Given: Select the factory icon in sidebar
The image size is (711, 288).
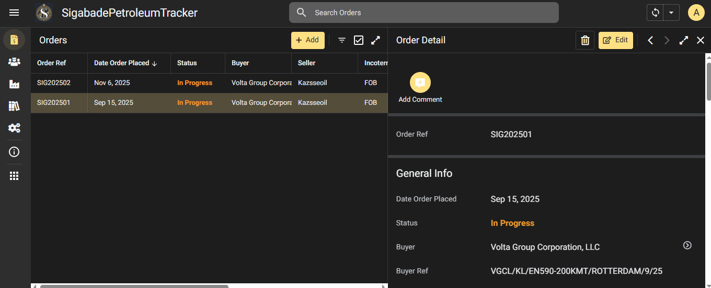Looking at the screenshot, I should tap(14, 84).
